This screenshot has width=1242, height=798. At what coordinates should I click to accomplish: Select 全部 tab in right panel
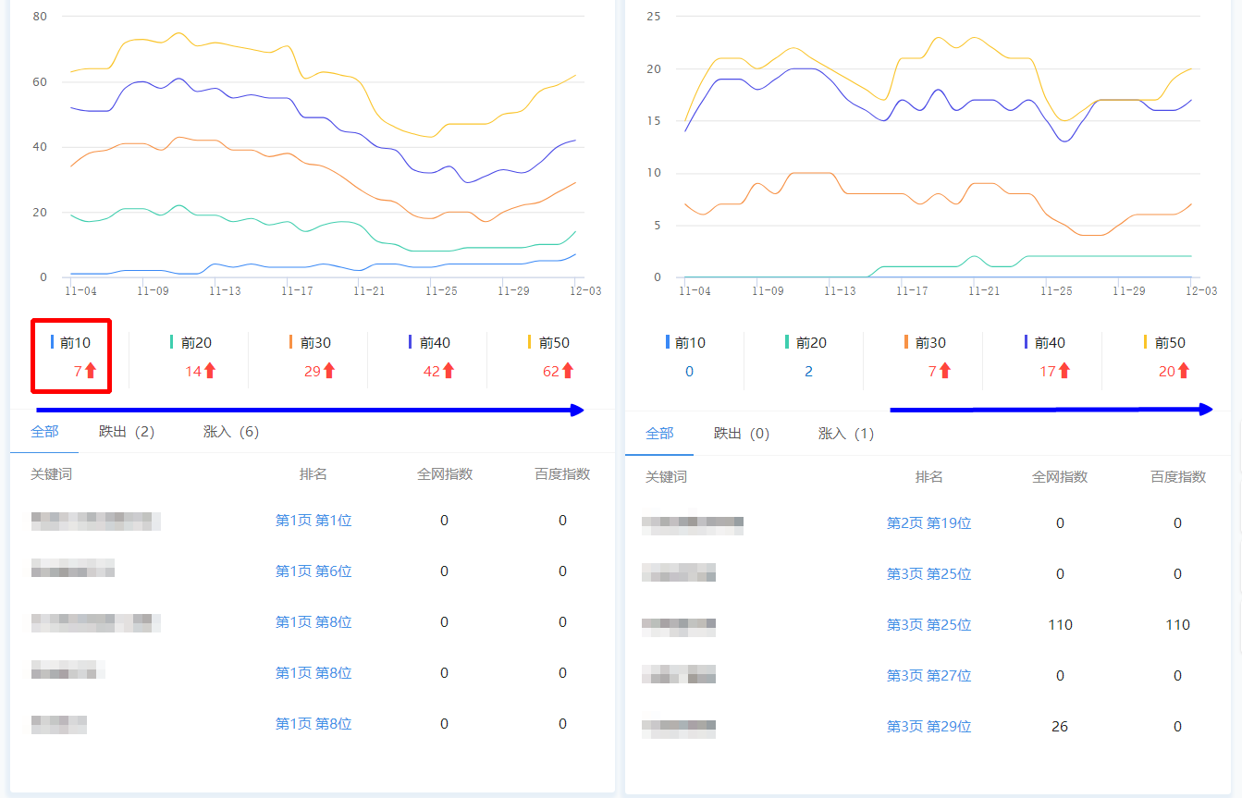(x=659, y=434)
